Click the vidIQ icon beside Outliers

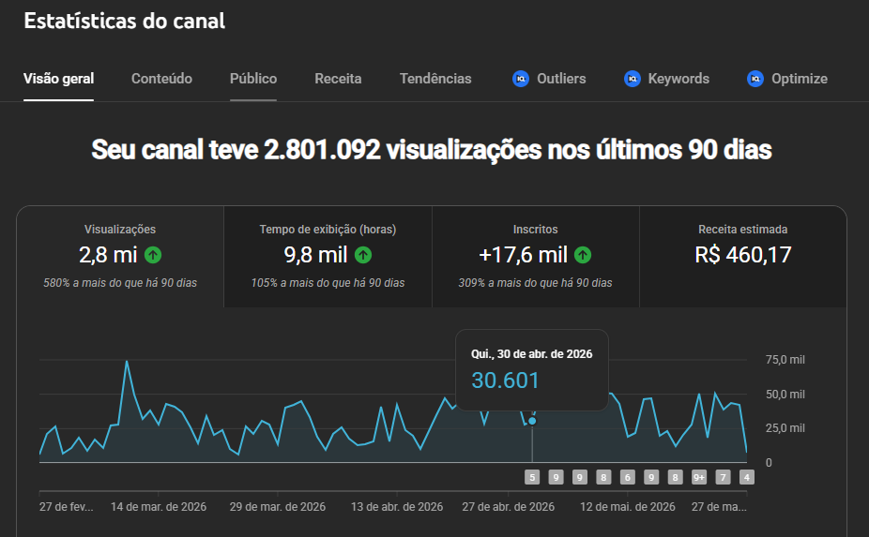pos(521,79)
